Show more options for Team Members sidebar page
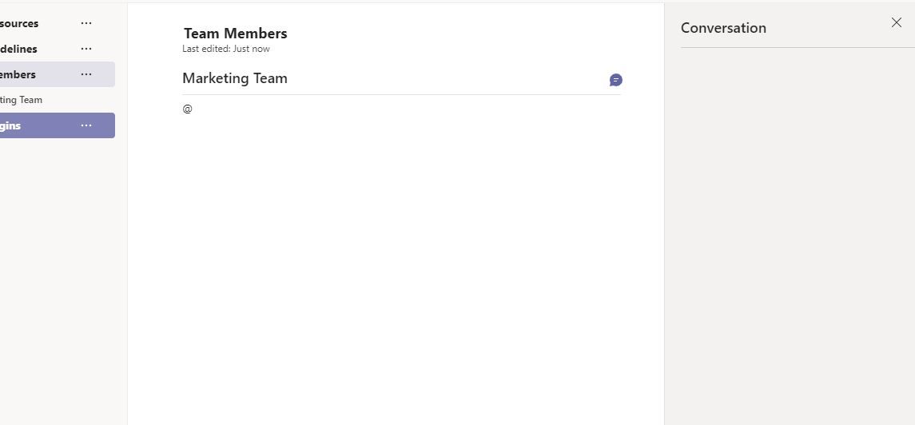This screenshot has height=425, width=915. click(x=86, y=74)
